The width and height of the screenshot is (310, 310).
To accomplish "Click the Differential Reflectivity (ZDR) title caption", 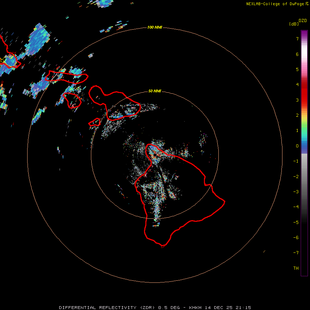I will [x=155, y=308].
